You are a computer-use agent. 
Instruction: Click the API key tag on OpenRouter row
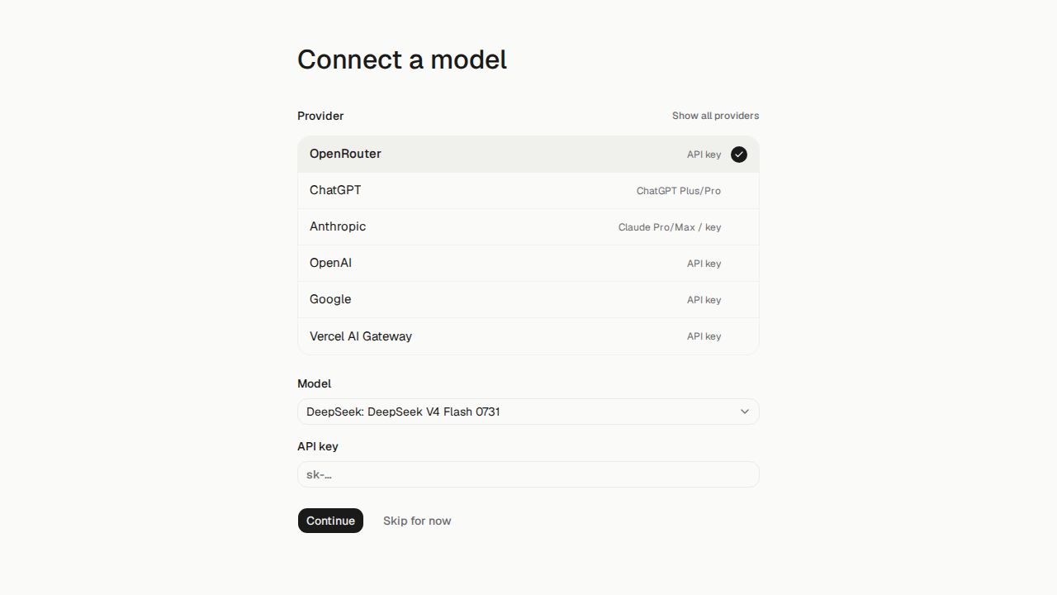tap(704, 155)
